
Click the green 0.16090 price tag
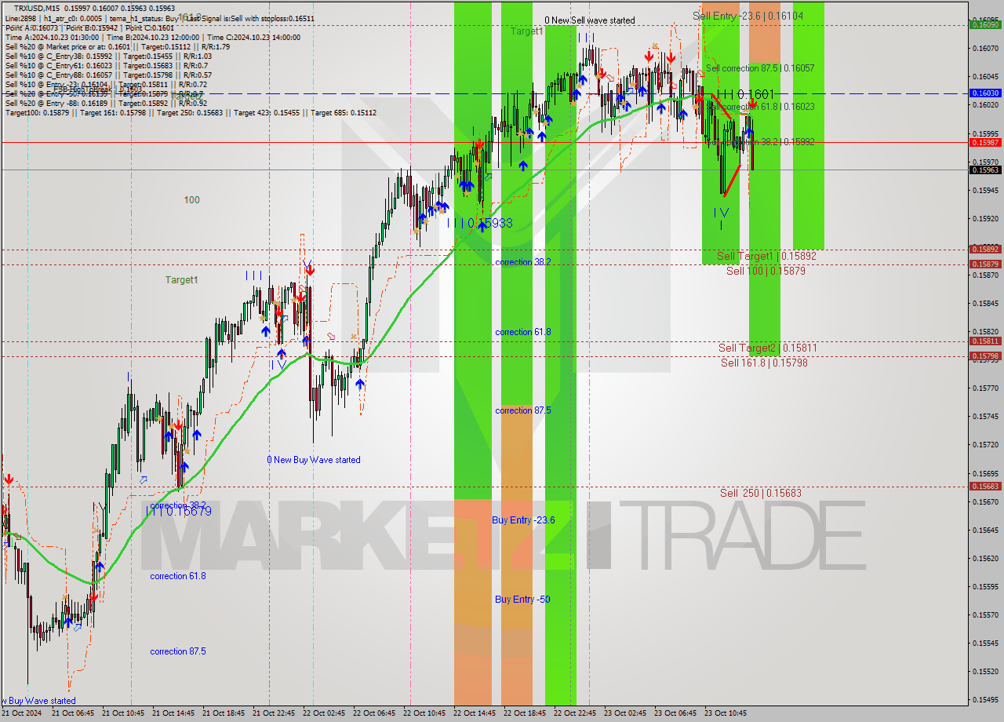pos(985,25)
